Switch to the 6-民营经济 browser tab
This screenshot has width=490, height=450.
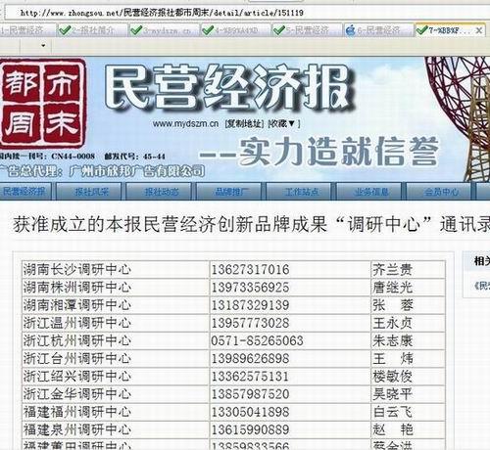(378, 30)
